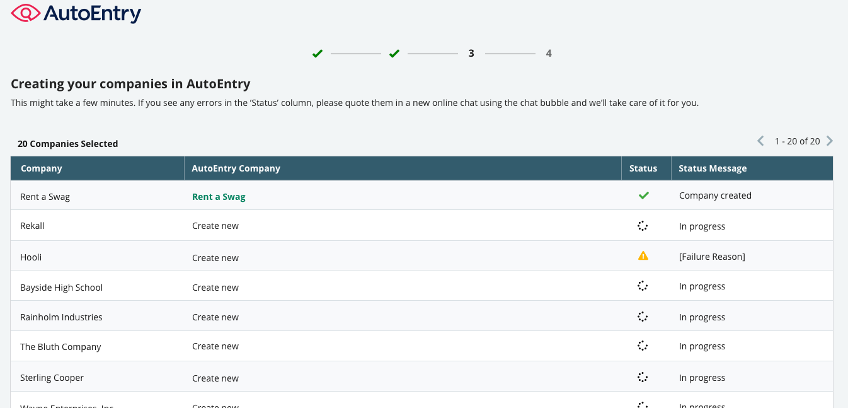Viewport: 848px width, 408px height.
Task: Select the Rainholm Industries company row
Action: tap(61, 317)
